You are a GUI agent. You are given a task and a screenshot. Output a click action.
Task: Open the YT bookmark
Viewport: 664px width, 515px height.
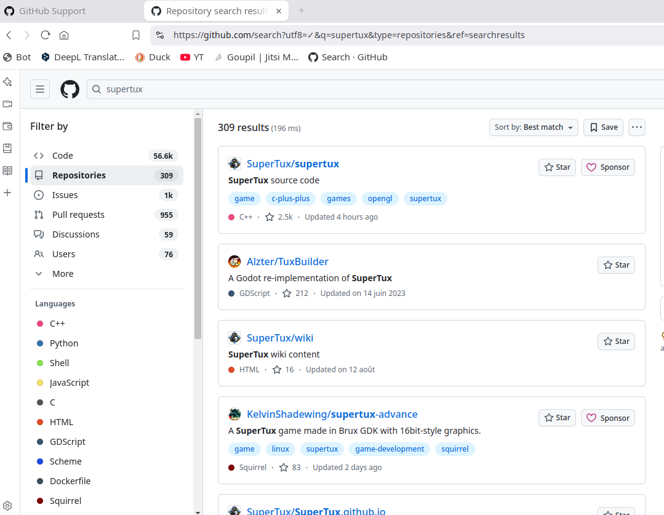[192, 57]
